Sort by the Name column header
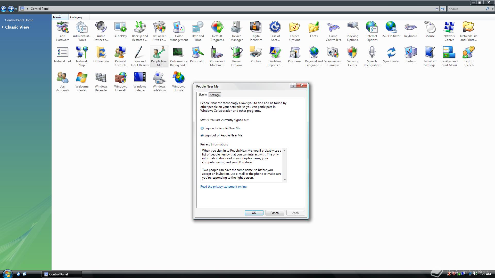 pos(60,17)
